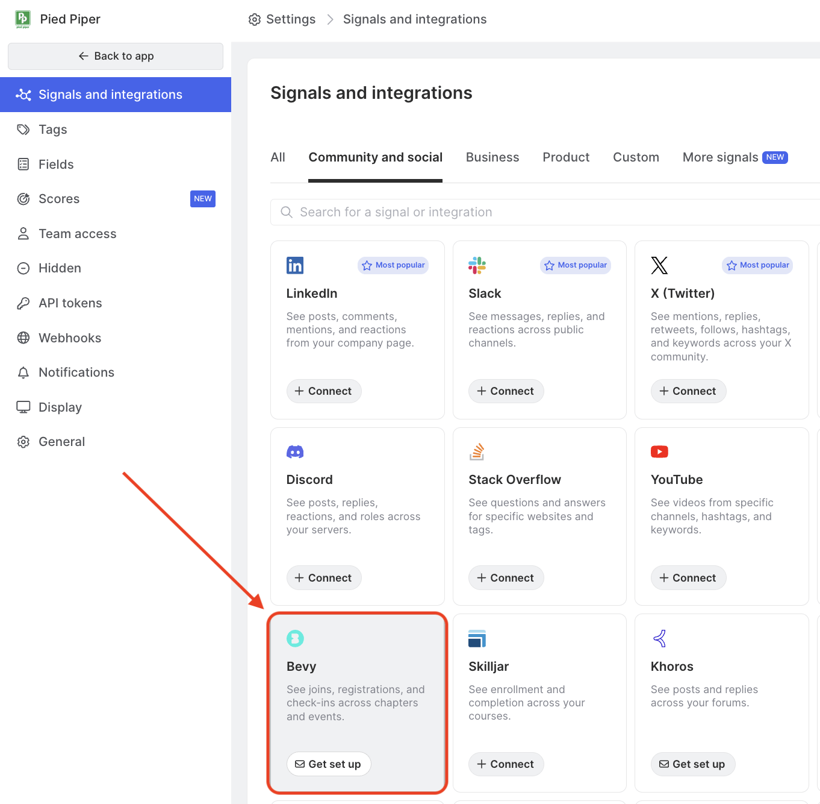
Task: Click the Webhooks globe icon
Action: click(x=23, y=338)
